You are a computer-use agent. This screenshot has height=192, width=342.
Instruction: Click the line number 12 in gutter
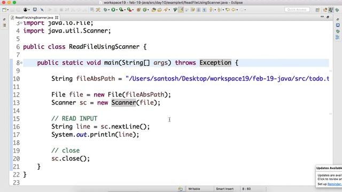17,95
